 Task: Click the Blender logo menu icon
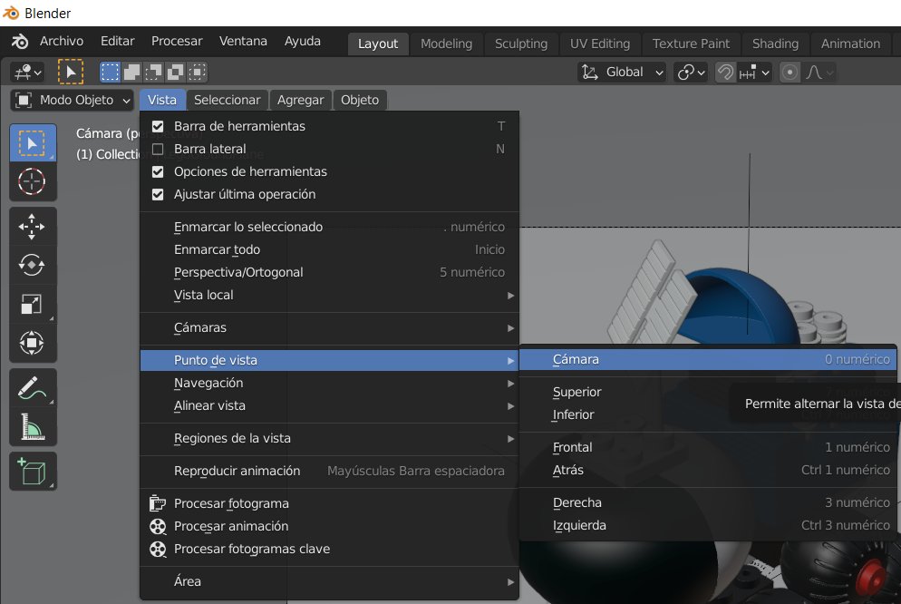[20, 42]
